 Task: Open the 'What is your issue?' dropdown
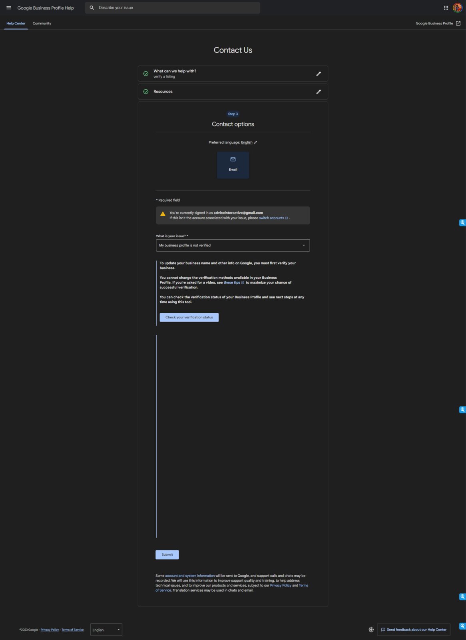tap(233, 245)
